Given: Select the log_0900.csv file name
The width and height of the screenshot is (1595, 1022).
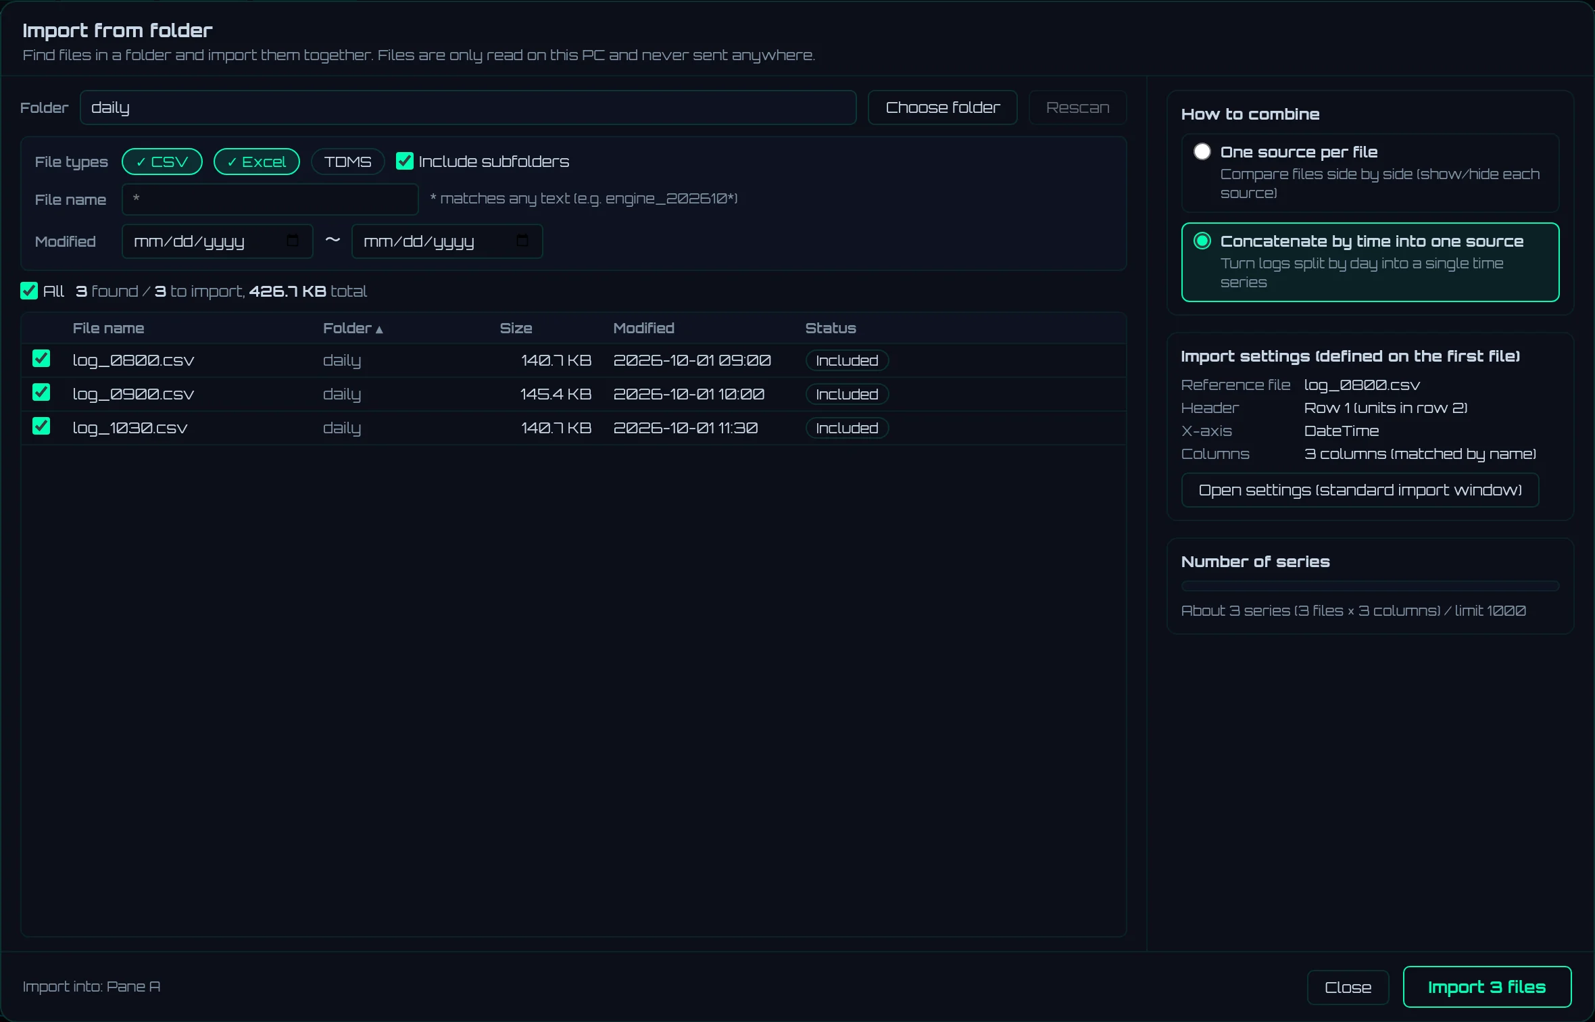Looking at the screenshot, I should (x=133, y=394).
